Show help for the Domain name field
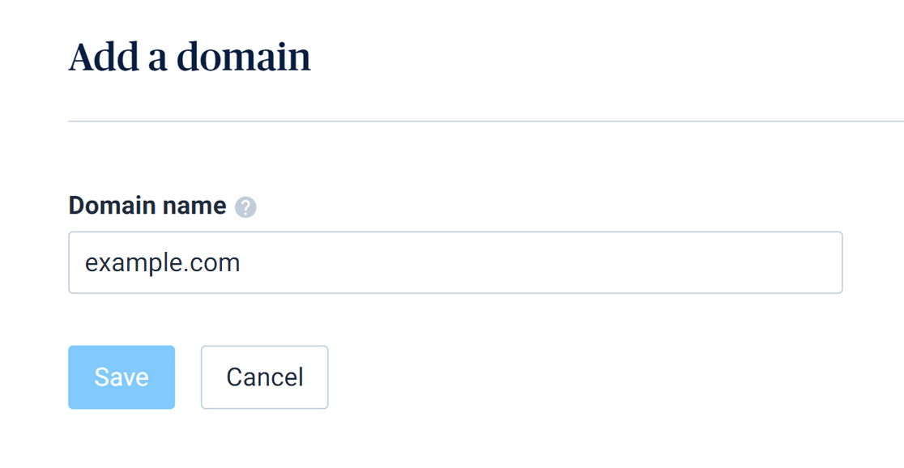 tap(245, 207)
